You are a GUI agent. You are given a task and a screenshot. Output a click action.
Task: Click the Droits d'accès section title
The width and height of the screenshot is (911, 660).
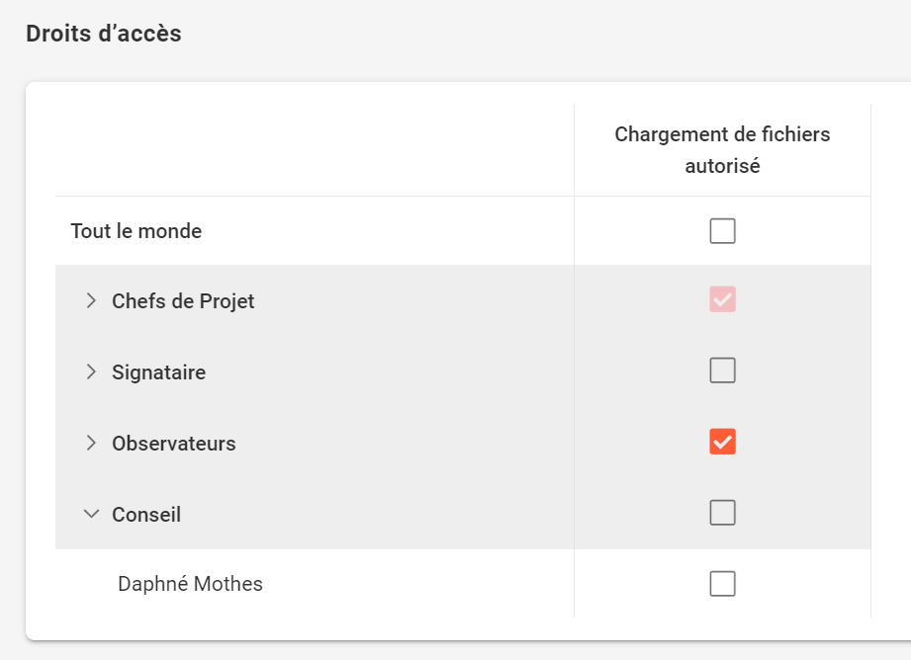pyautogui.click(x=104, y=34)
